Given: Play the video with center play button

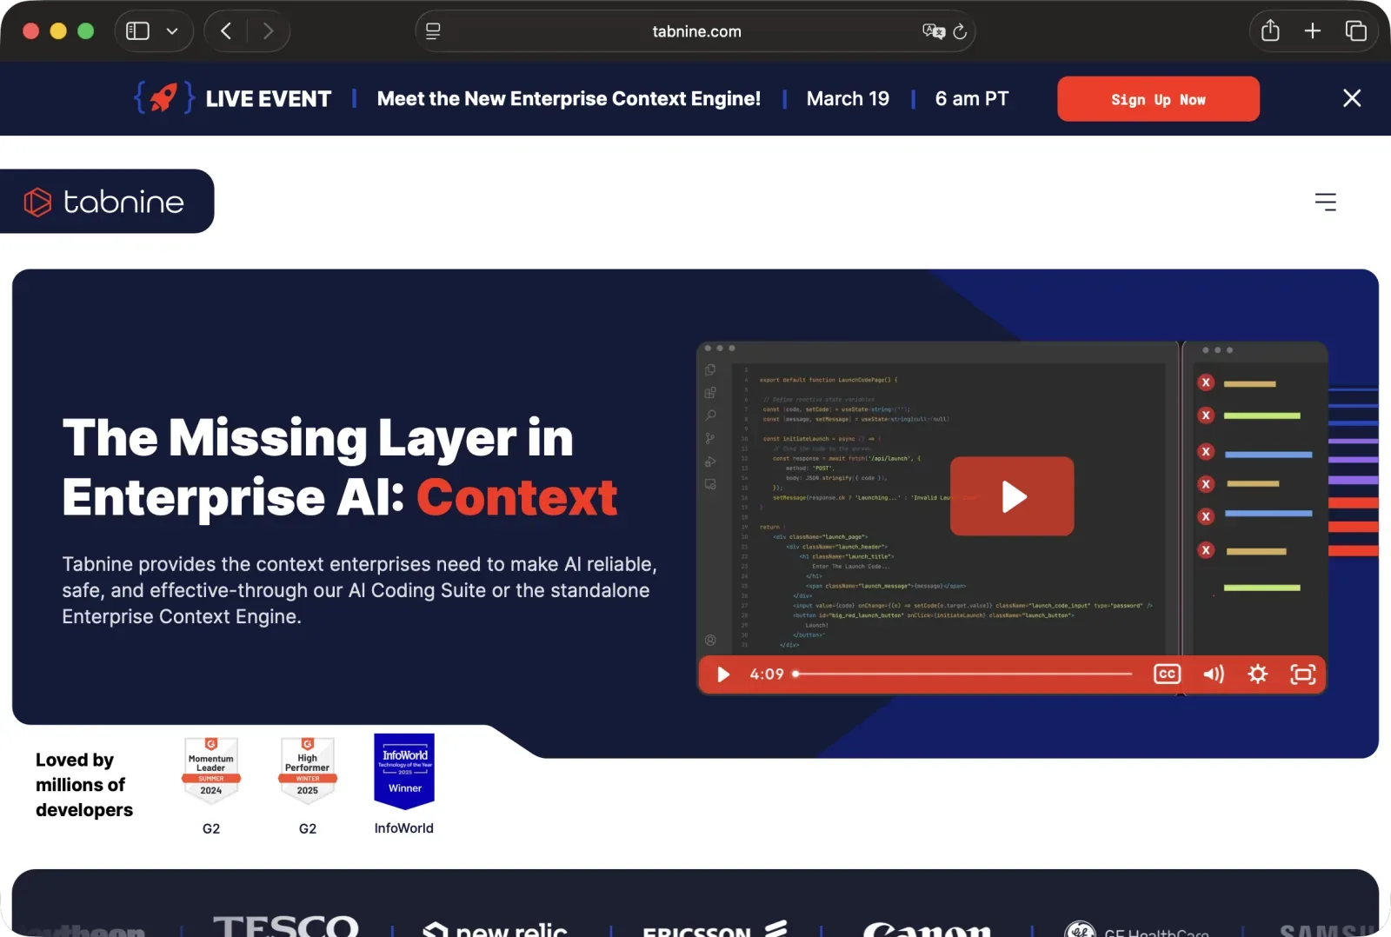Looking at the screenshot, I should tap(1012, 496).
